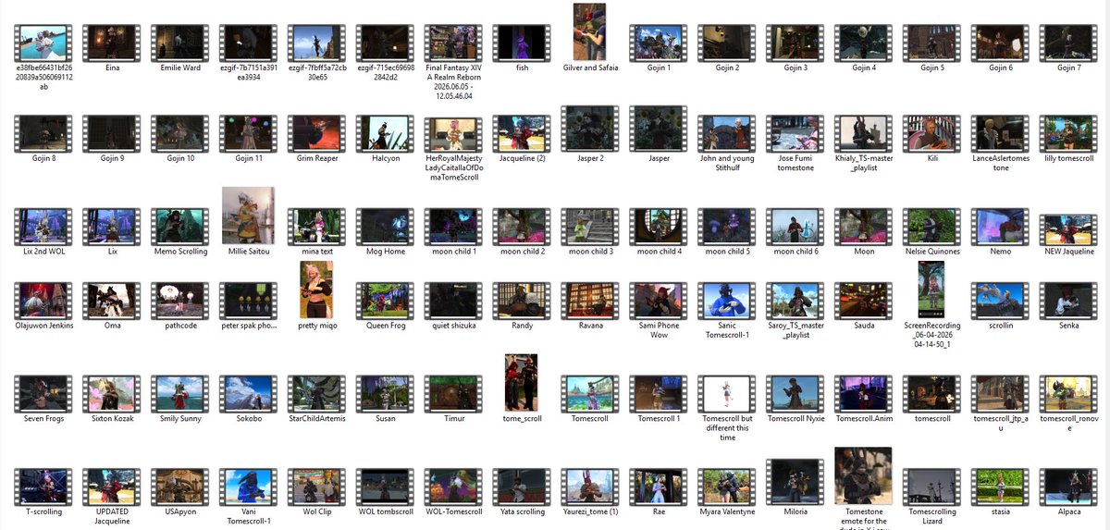Viewport: 1110px width, 530px height.
Task: Click the lilly tomescroll video thumbnail
Action: 1068,133
